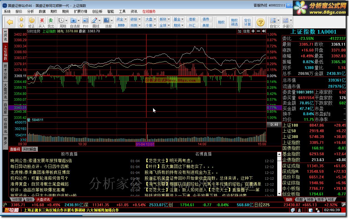
Task: Click the 期权 toolbar button
Action: coord(222,22)
